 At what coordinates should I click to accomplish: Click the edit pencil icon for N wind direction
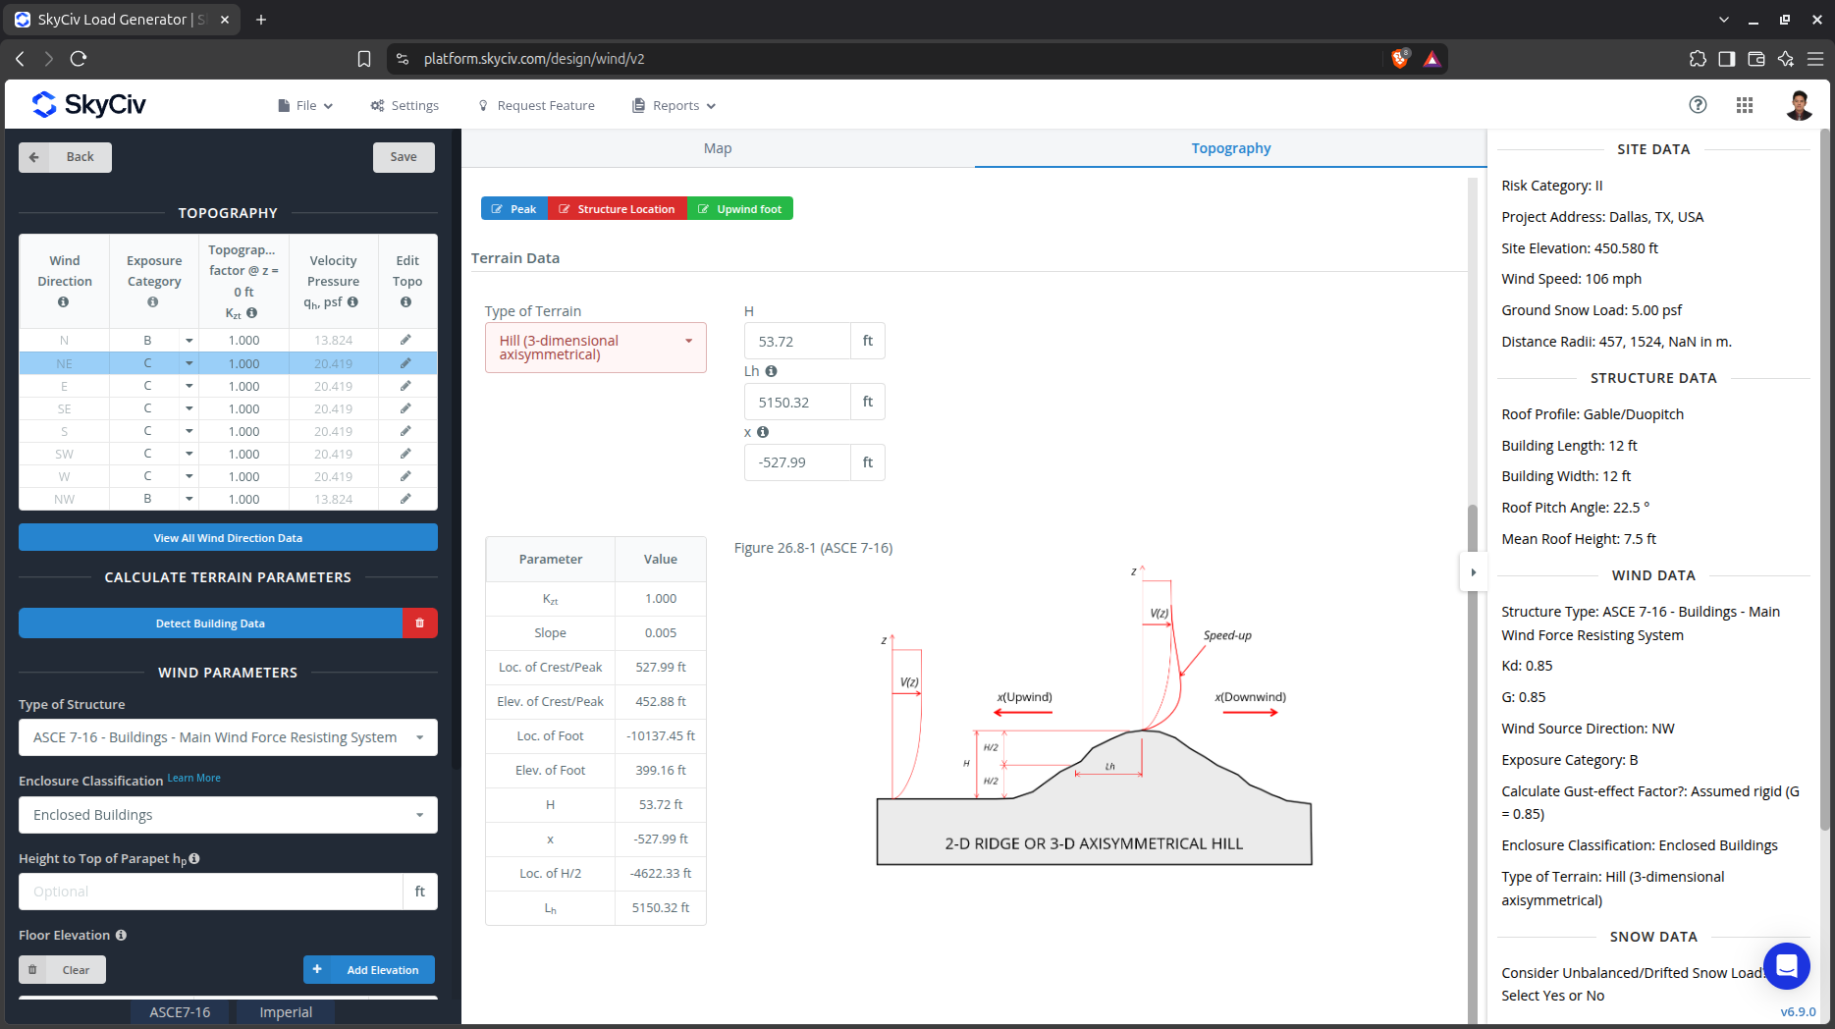coord(405,340)
